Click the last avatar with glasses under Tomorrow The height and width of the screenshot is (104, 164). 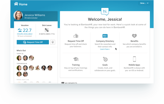pos(25,74)
